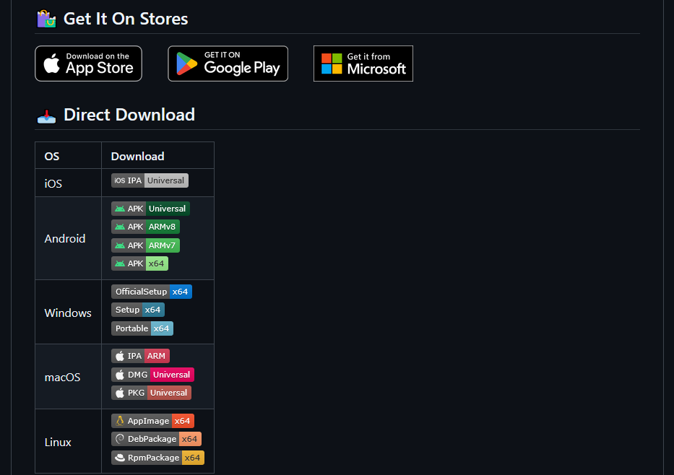Click the Android APK ARMv7 download badge
Viewport: 674px width, 475px height.
click(x=145, y=245)
